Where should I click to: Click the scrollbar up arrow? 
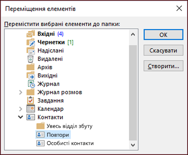coord(133,34)
